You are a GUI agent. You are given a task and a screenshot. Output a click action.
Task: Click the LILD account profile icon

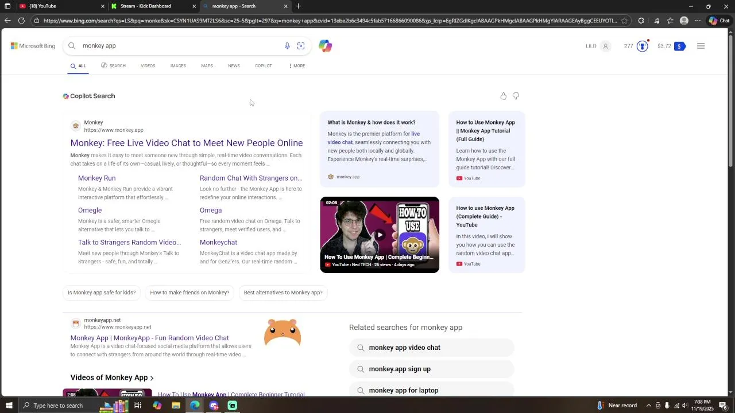tap(605, 46)
